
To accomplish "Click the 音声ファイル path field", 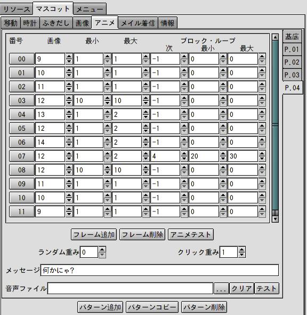I will pos(131,288).
